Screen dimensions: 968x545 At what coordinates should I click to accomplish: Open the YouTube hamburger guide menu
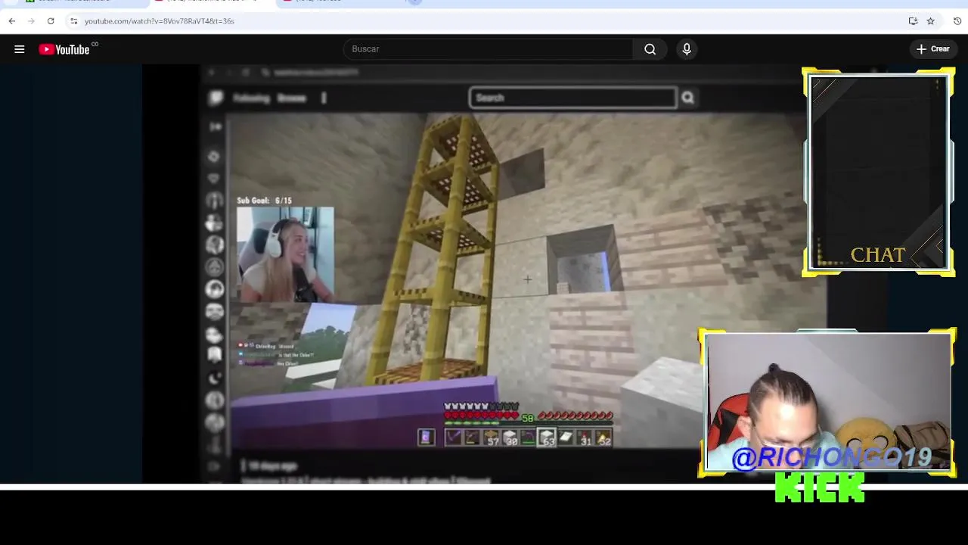pyautogui.click(x=20, y=49)
